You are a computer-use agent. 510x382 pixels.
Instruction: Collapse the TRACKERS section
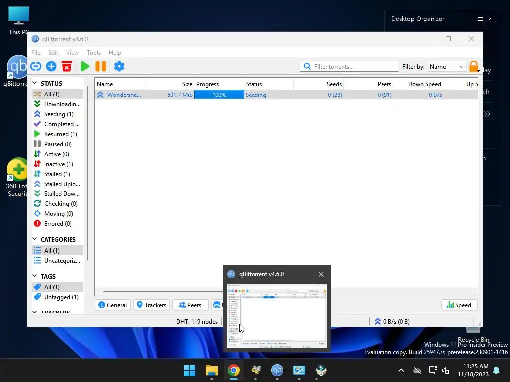point(35,312)
